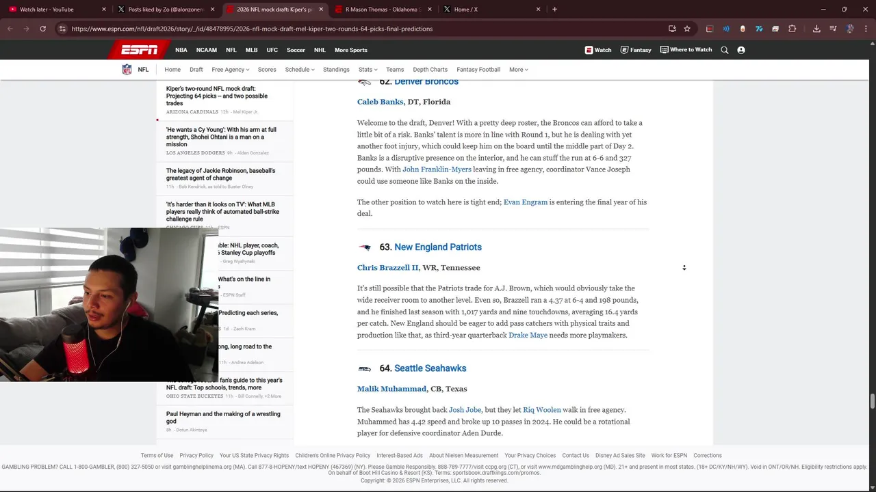Open the NBA menu item
Viewport: 876px width, 492px height.
click(x=181, y=50)
